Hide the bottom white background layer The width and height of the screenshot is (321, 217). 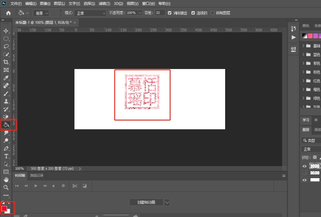click(305, 180)
